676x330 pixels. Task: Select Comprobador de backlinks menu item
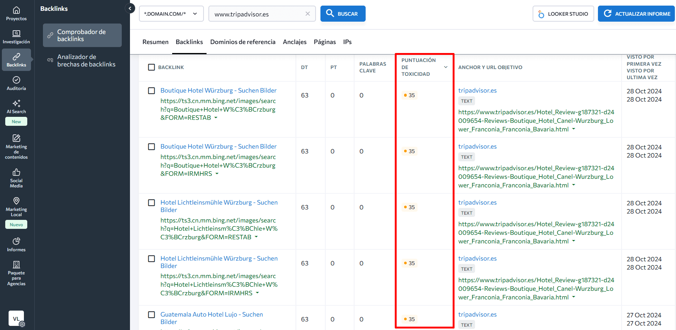[82, 35]
